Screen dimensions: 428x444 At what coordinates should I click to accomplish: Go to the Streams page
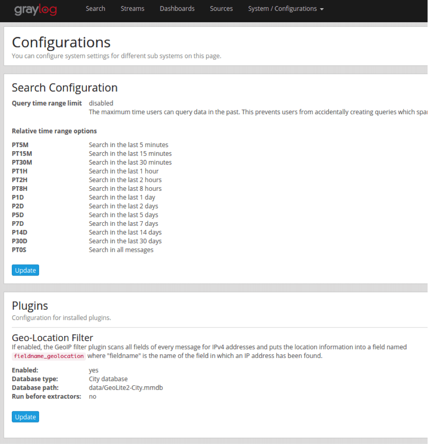coord(132,9)
